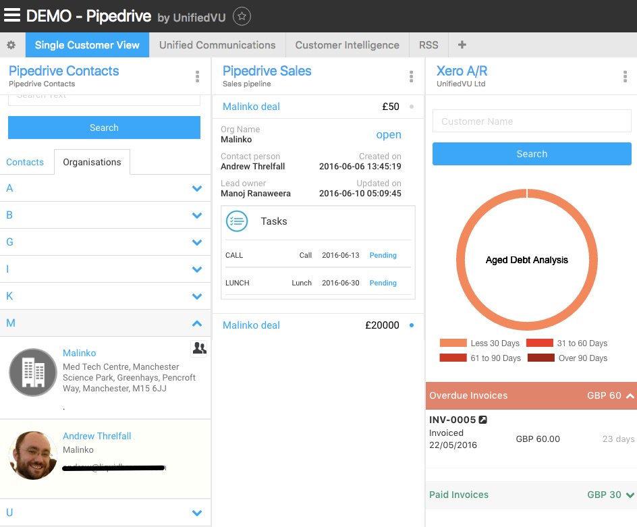Expand the Paid Invoices section
Image resolution: width=637 pixels, height=527 pixels.
531,495
